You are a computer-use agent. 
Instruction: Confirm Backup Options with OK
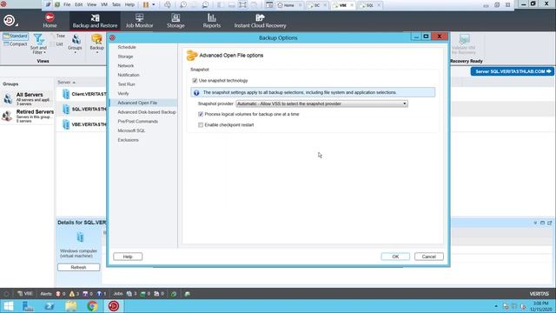pos(395,256)
